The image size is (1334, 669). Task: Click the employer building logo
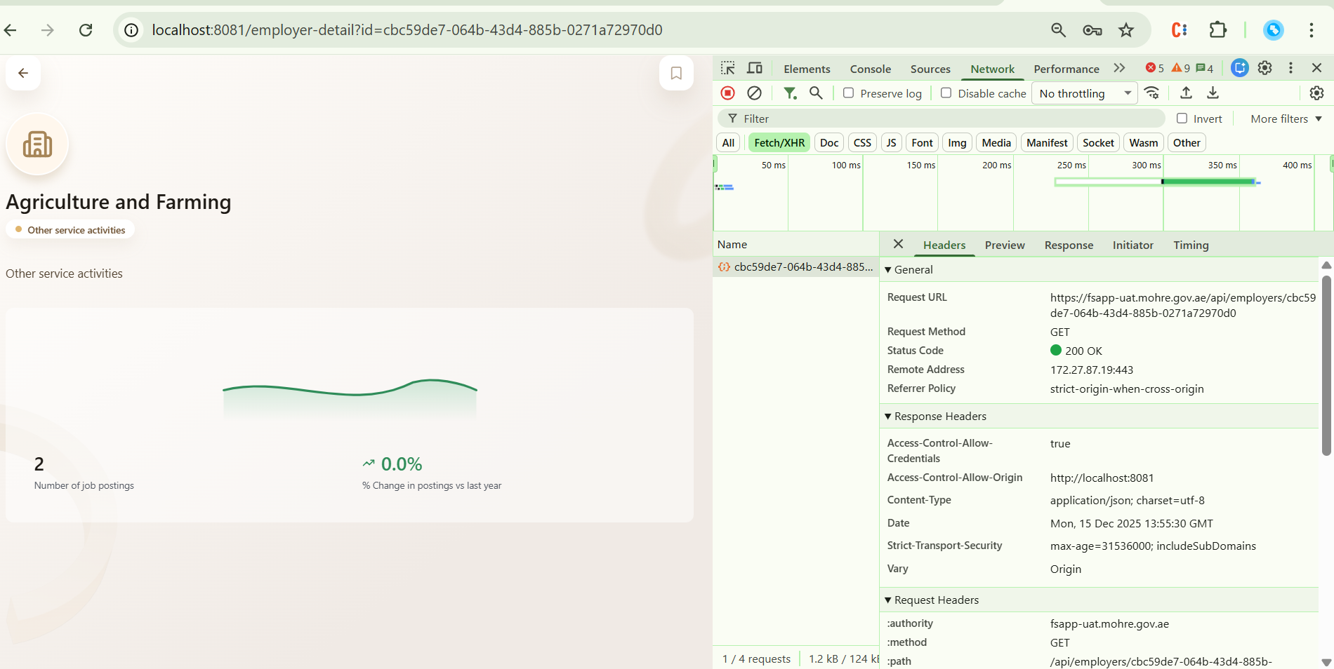(x=37, y=144)
